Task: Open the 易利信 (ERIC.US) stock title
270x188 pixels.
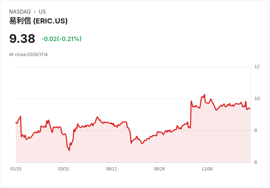Action: click(x=39, y=21)
